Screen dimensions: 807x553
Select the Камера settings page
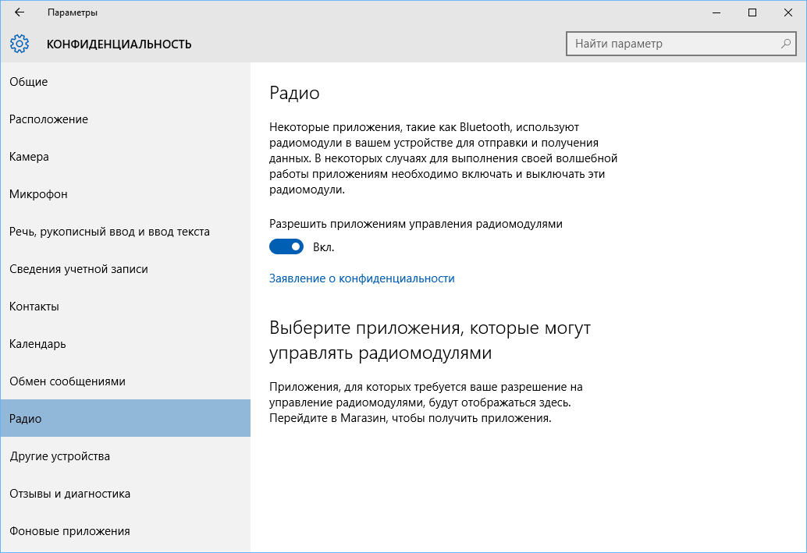(30, 156)
